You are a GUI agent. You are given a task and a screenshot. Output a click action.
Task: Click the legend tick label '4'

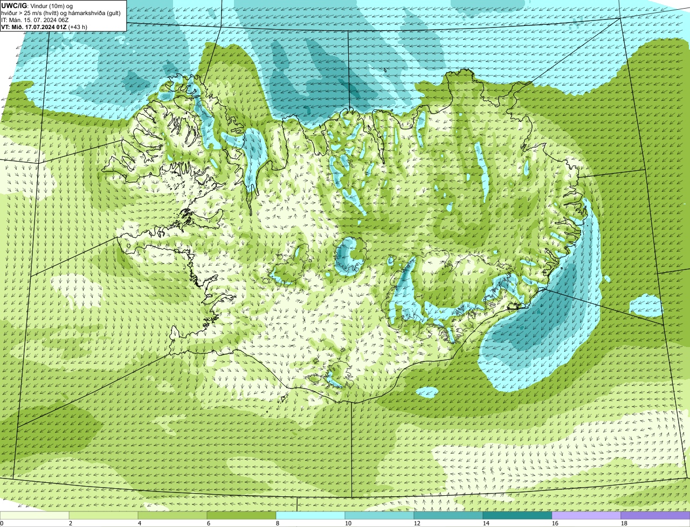coord(140,523)
